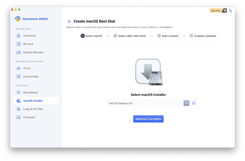245x161 pixels.
Task: Click the Data Backup icon
Action: 18,92
